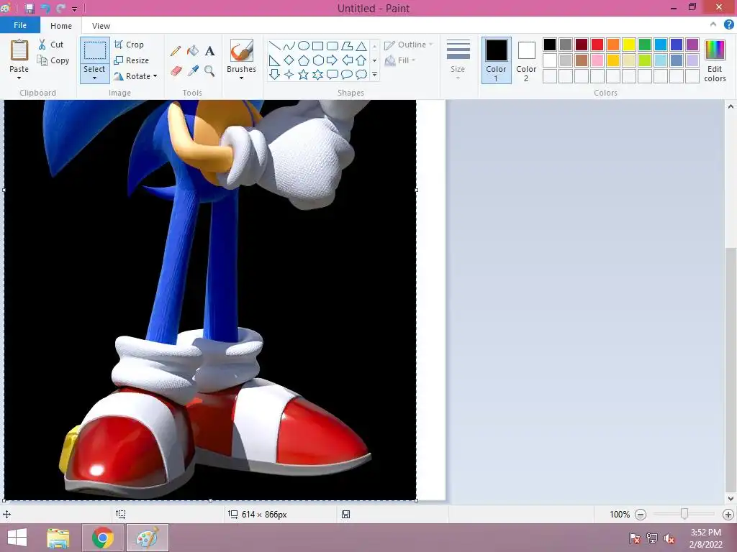Choose the Down arrow shape

pos(274,74)
